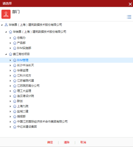The height and width of the screenshot is (147, 133).
Task: Click house icon beside 联创
Action: (x=15, y=101)
